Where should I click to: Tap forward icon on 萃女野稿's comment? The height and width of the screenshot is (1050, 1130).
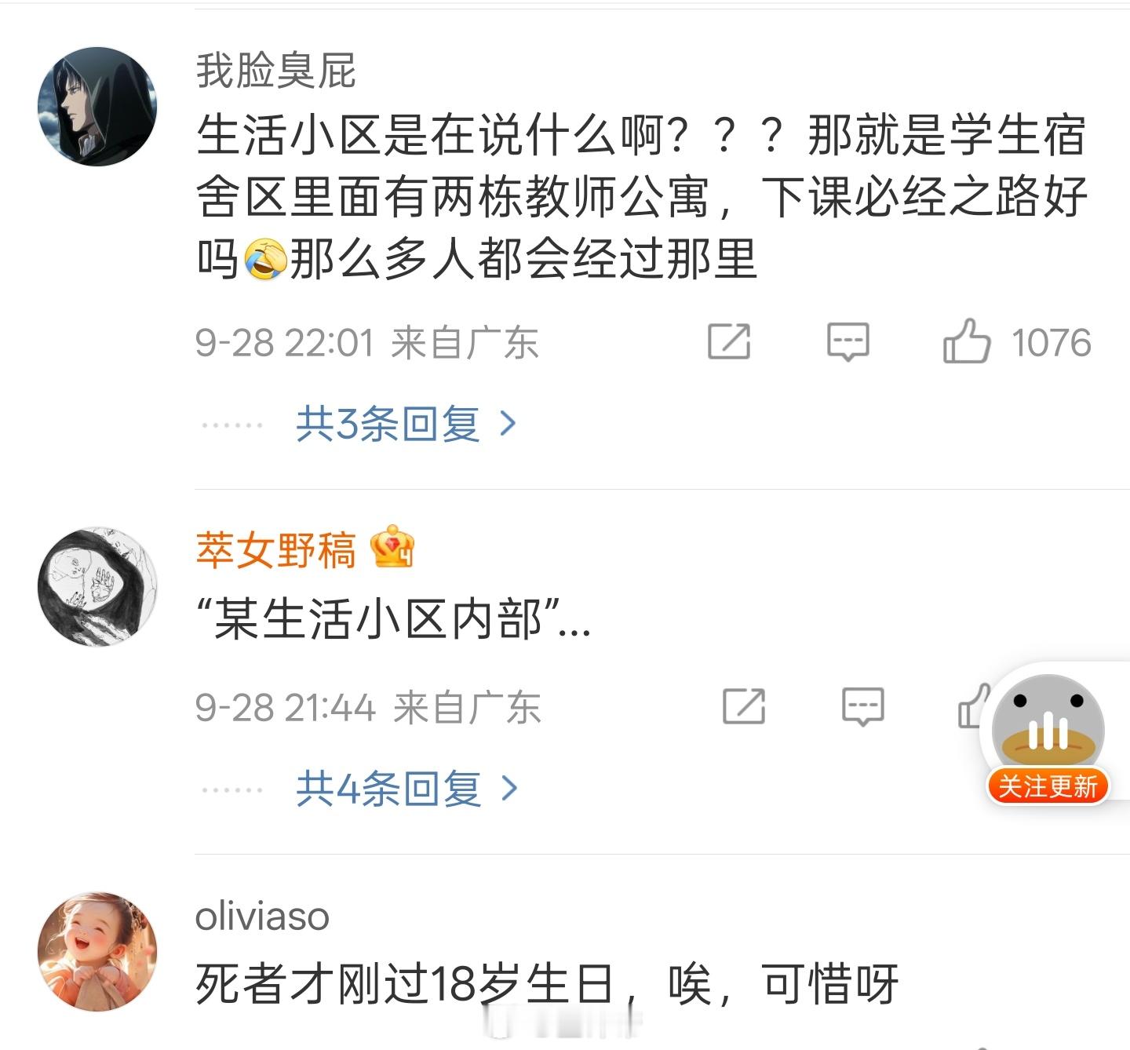click(x=743, y=706)
